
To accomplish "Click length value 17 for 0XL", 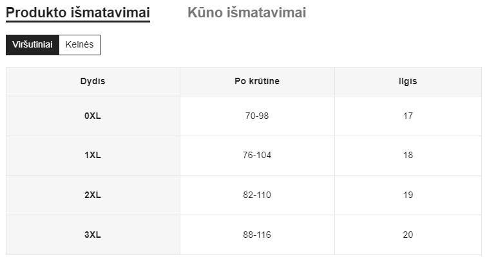I will pyautogui.click(x=408, y=116).
